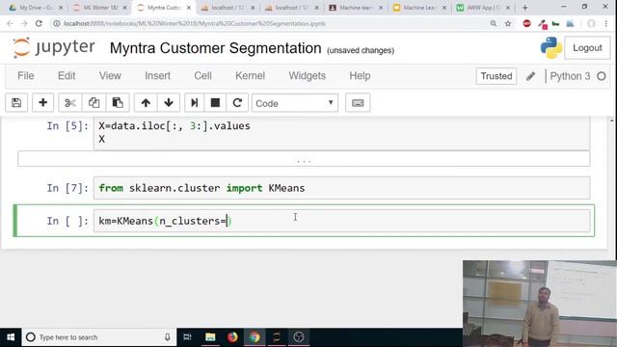The image size is (617, 347).
Task: Open the Chrome three-dot menu
Action: (606, 23)
